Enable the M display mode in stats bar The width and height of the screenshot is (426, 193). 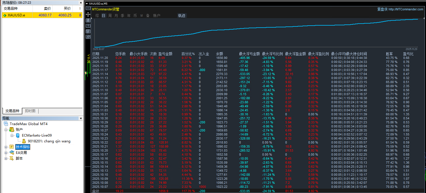pyautogui.click(x=142, y=16)
